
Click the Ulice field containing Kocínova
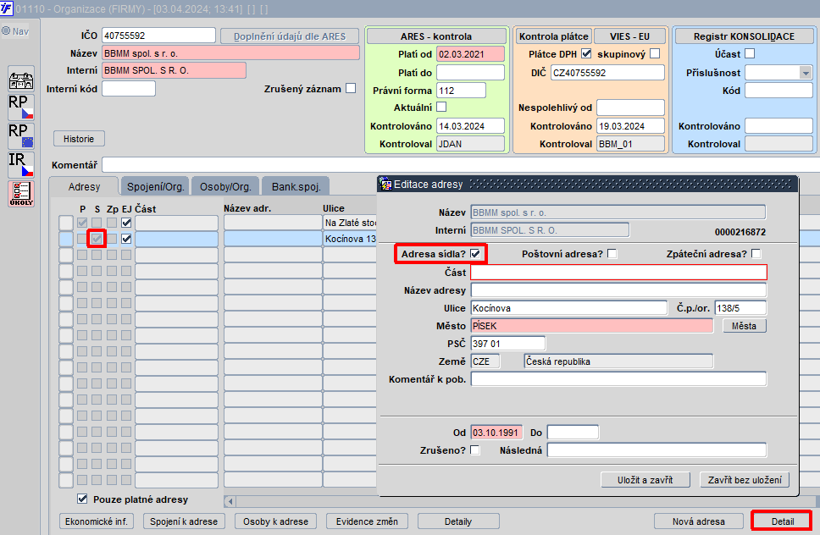(569, 308)
